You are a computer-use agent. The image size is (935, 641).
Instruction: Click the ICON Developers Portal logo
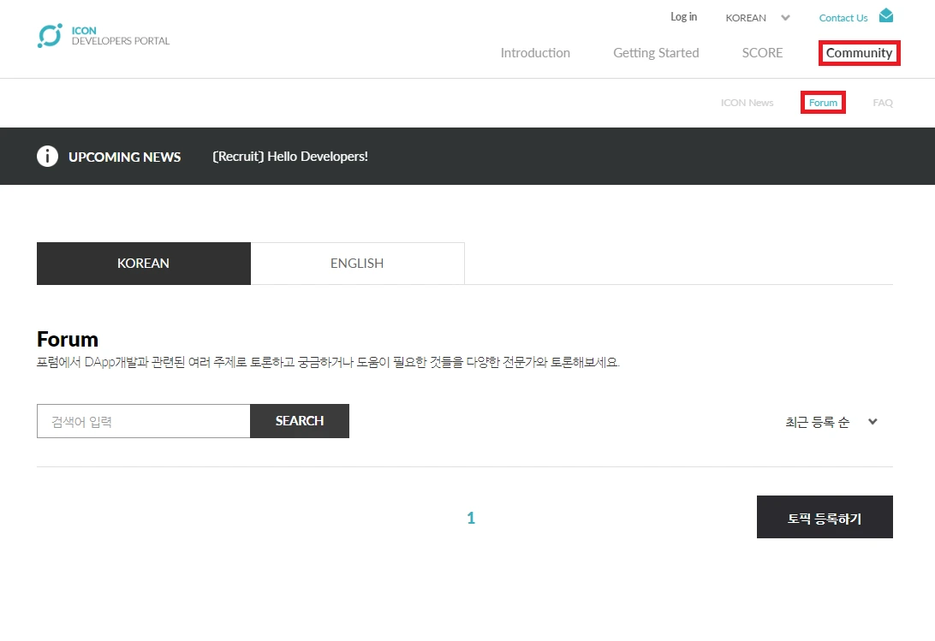pyautogui.click(x=104, y=36)
